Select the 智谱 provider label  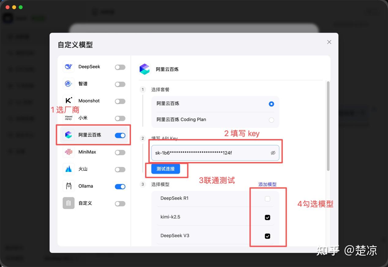(83, 84)
